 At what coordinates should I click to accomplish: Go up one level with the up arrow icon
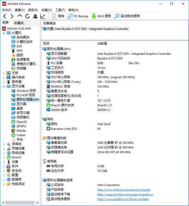tap(20, 16)
